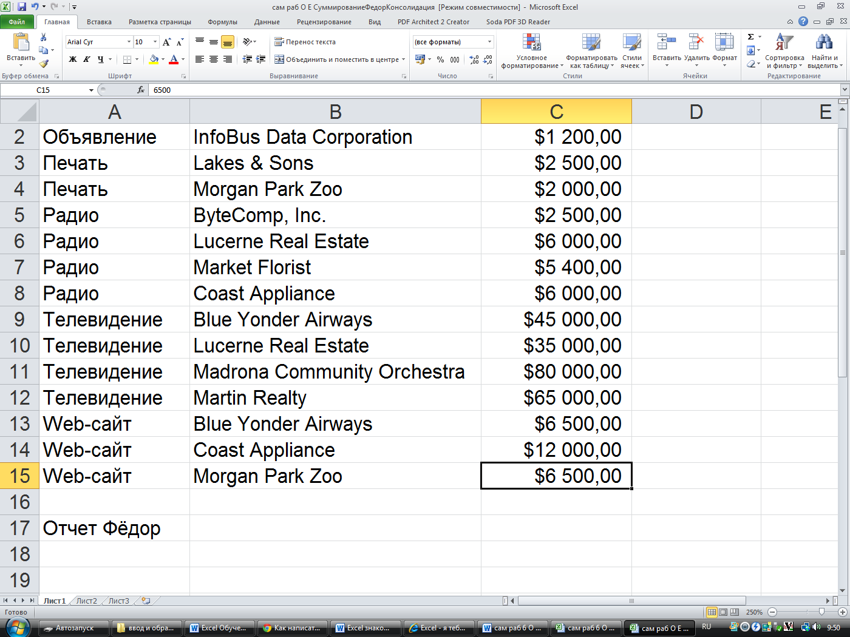This screenshot has width=850, height=637.
Task: Switch to the Рецензирование tab
Action: (x=324, y=22)
